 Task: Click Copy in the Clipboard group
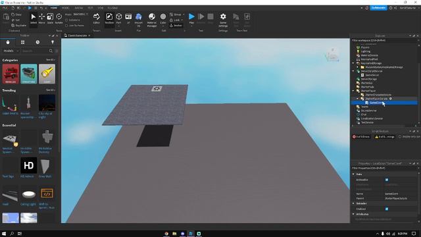click(x=16, y=14)
